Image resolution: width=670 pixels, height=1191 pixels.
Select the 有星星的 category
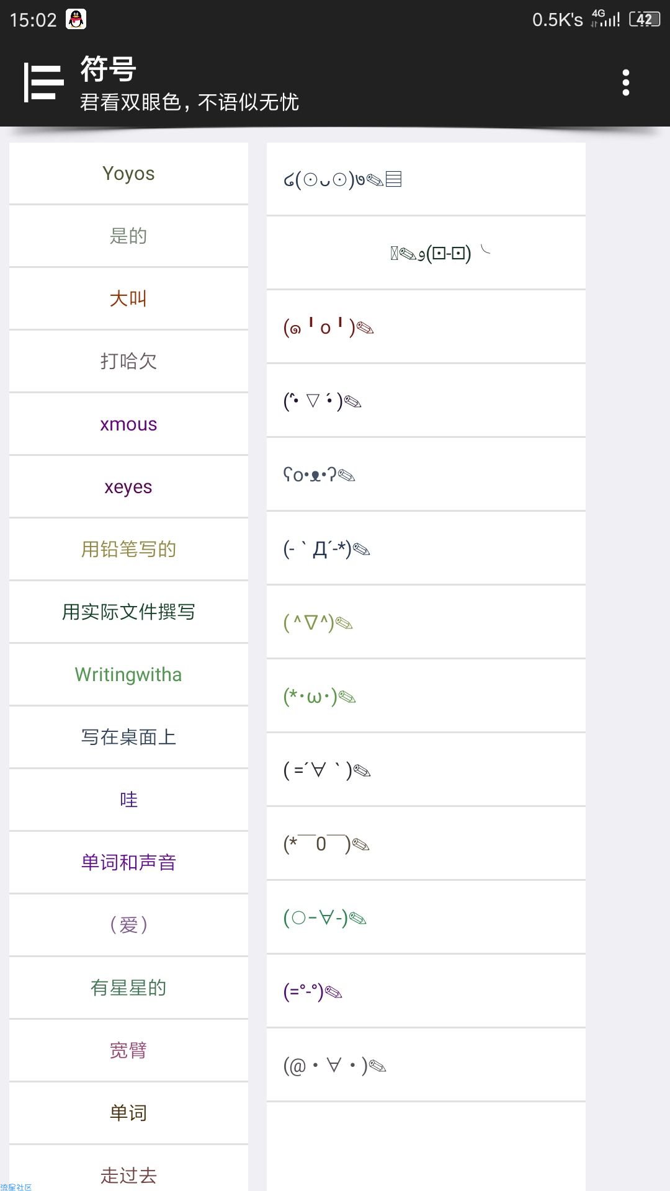(x=128, y=988)
